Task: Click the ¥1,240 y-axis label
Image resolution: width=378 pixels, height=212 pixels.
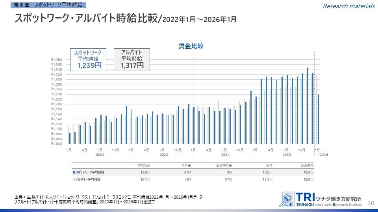Action: 56,94
